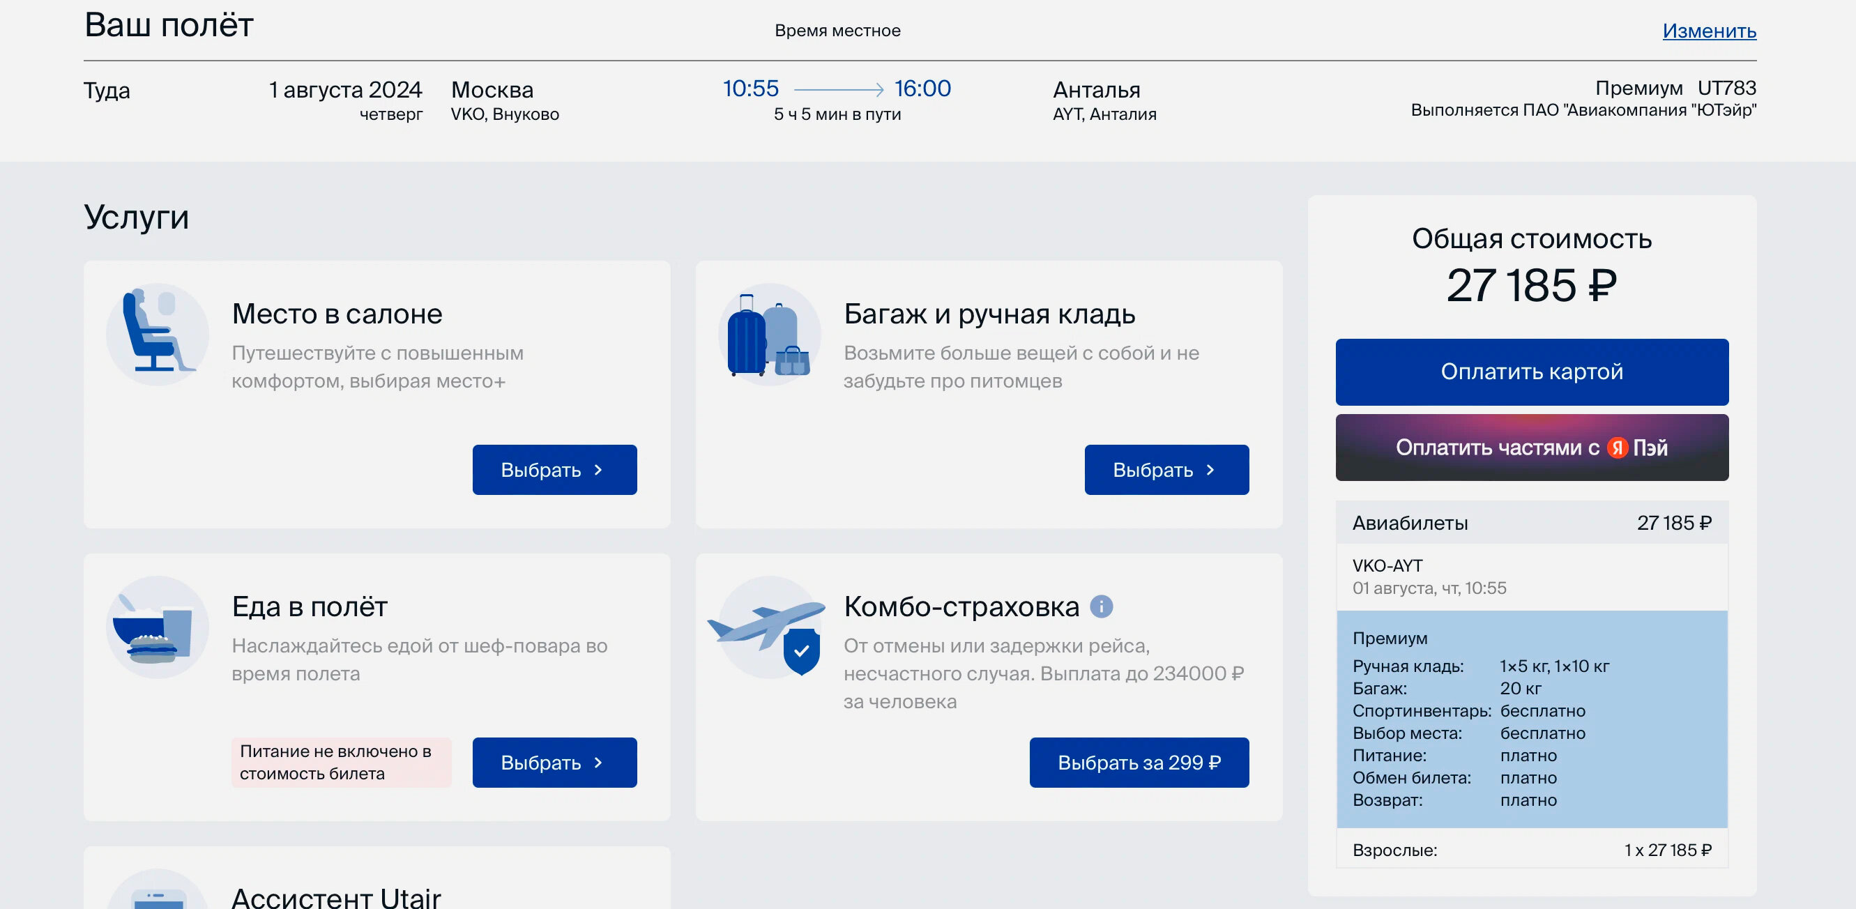Pay in parts with Яндекс Пэй button
Screen dimensions: 1856x909
tap(1531, 448)
